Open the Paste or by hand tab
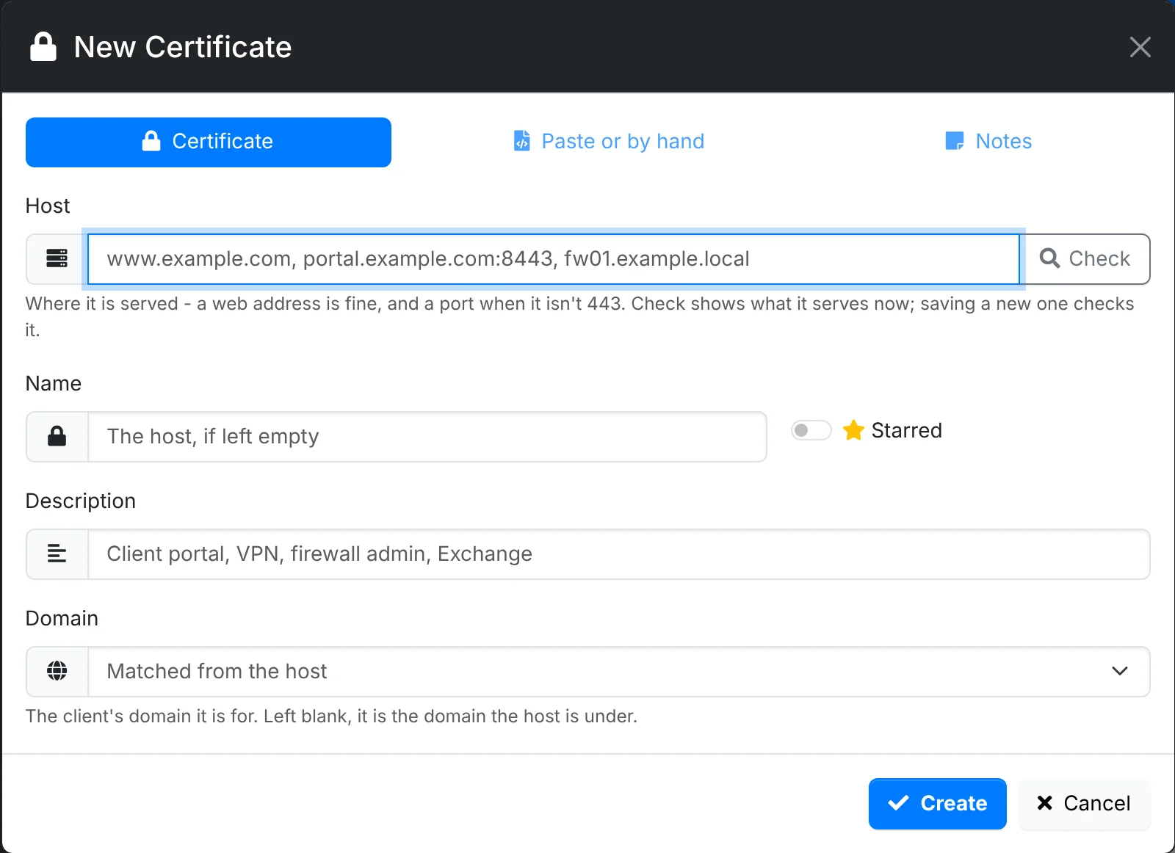1175x853 pixels. point(609,142)
